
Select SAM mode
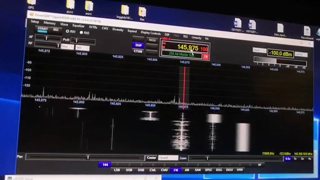[197, 170]
